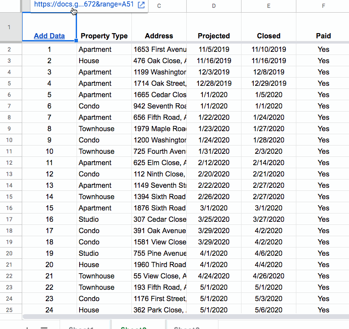Click the Closed date 1/24/2020
Image resolution: width=349 pixels, height=329 pixels.
268,118
